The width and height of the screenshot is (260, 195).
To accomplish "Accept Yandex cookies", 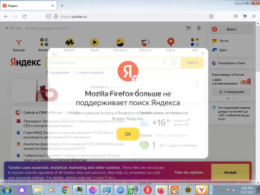I will tap(230, 172).
